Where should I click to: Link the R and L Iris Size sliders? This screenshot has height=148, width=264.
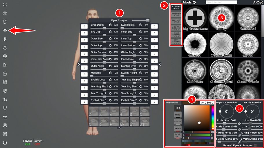point(239,123)
